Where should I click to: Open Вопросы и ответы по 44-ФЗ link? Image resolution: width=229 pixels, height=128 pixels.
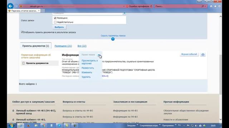coord(78,111)
